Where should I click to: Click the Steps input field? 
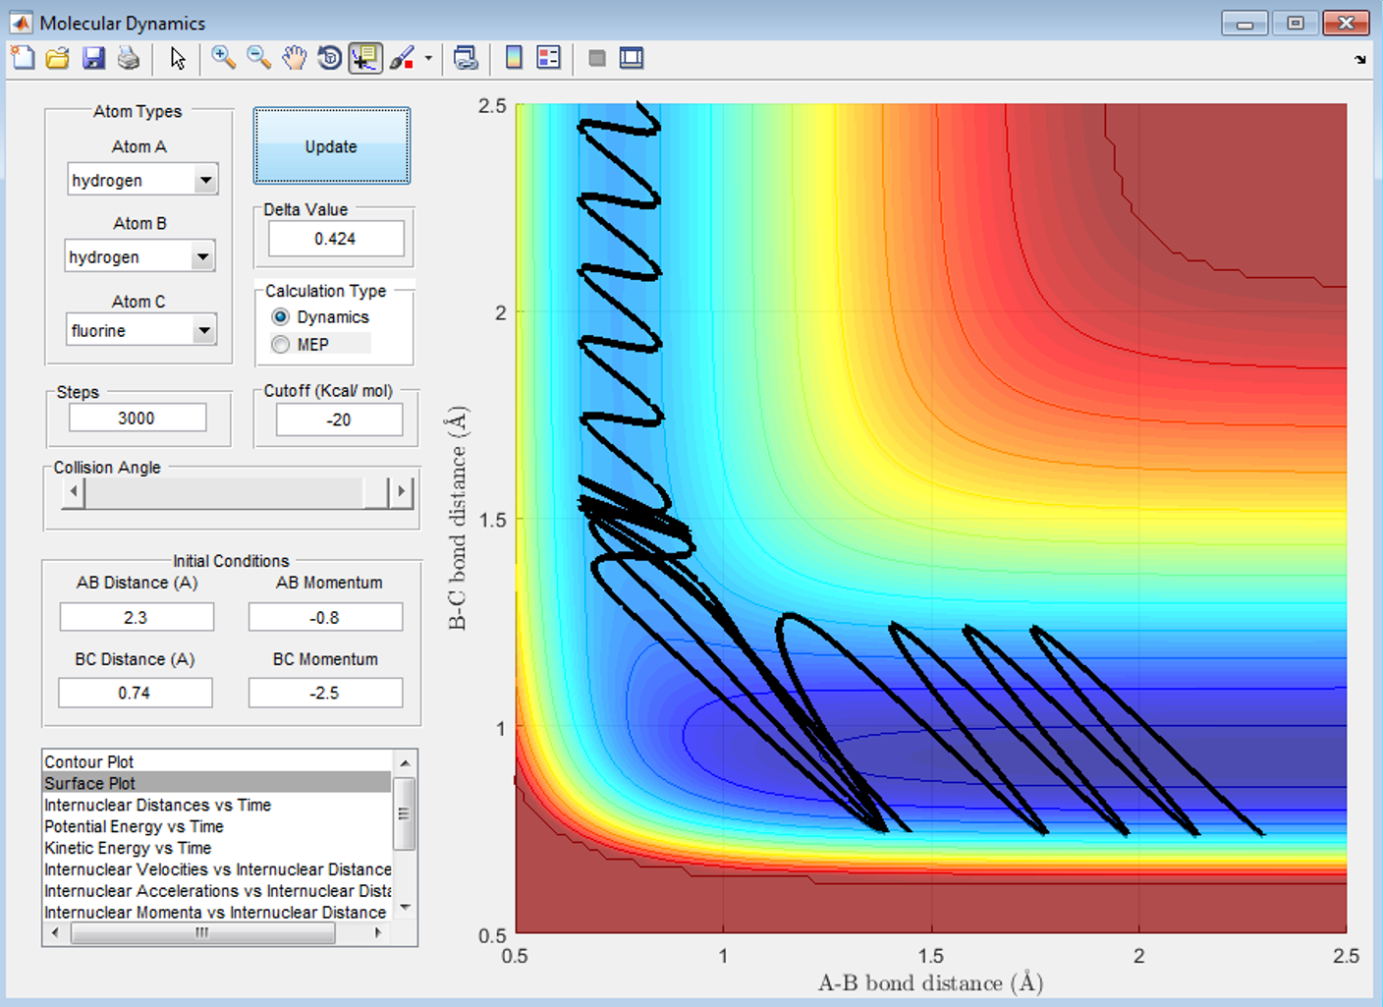(x=138, y=419)
